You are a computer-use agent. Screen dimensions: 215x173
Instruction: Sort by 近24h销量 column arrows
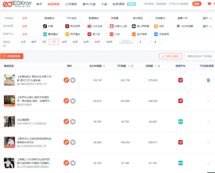pos(104,66)
